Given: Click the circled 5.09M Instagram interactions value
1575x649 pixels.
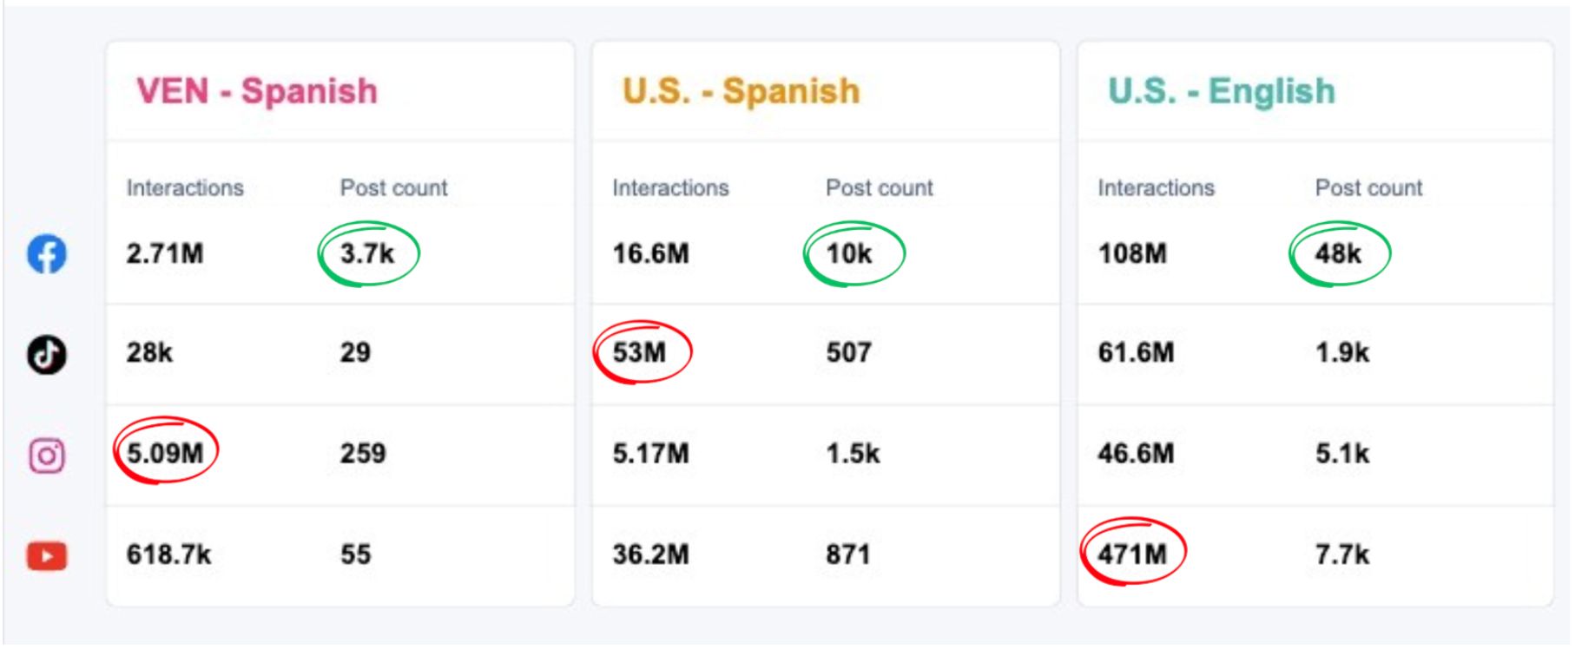Looking at the screenshot, I should point(165,453).
